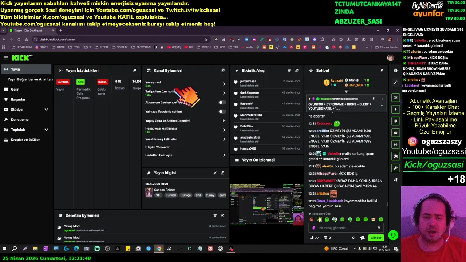Expand the pinned chat message chevron
The image size is (466, 262).
click(x=382, y=106)
